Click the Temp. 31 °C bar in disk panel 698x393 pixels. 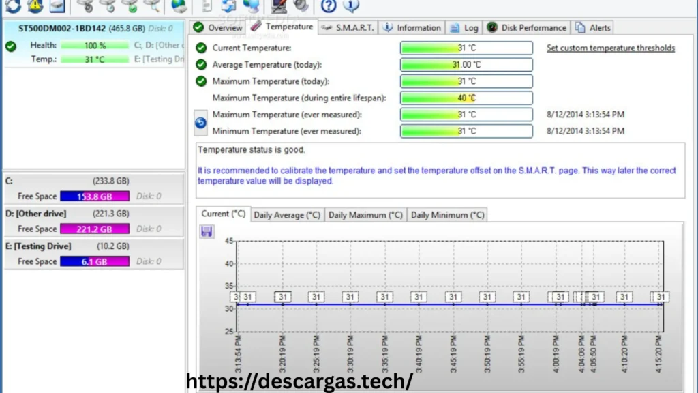coord(95,59)
